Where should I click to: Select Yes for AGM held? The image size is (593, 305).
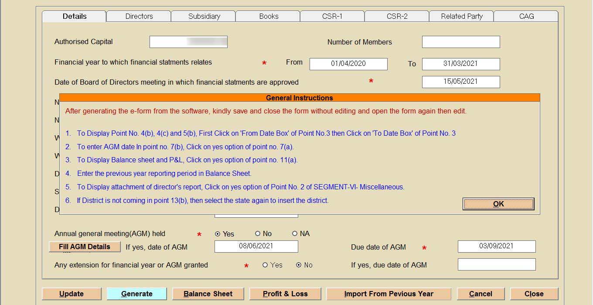[218, 234]
